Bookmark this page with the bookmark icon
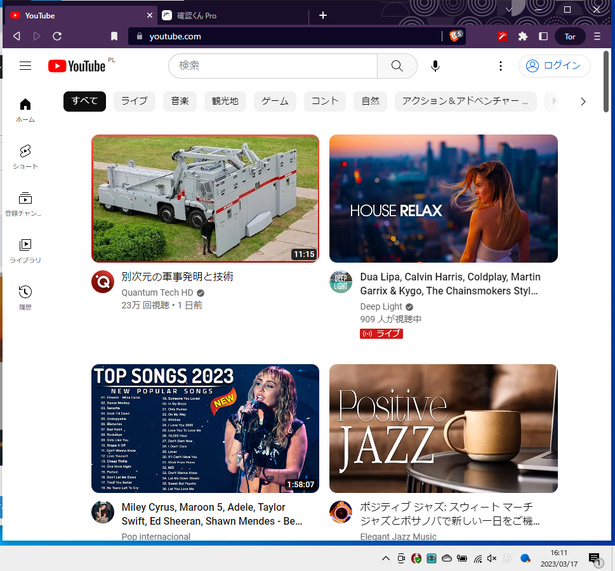The width and height of the screenshot is (615, 571). [114, 36]
